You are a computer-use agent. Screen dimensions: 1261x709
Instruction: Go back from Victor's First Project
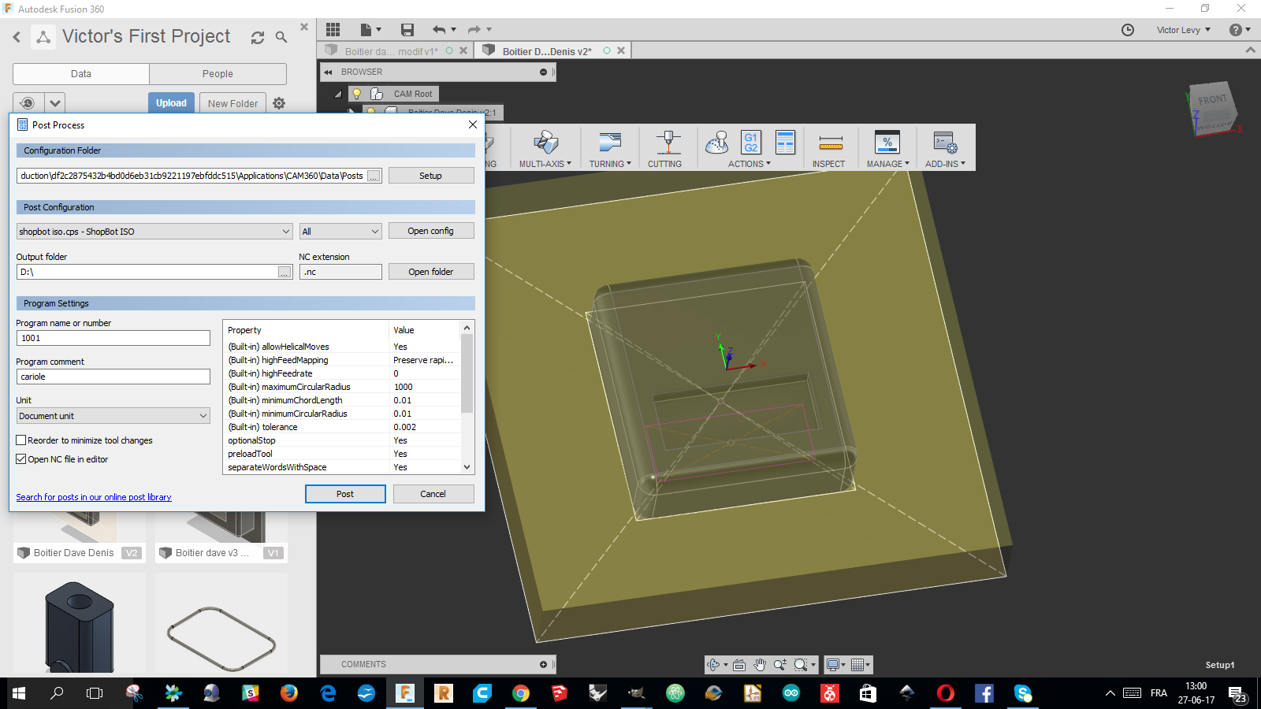17,37
